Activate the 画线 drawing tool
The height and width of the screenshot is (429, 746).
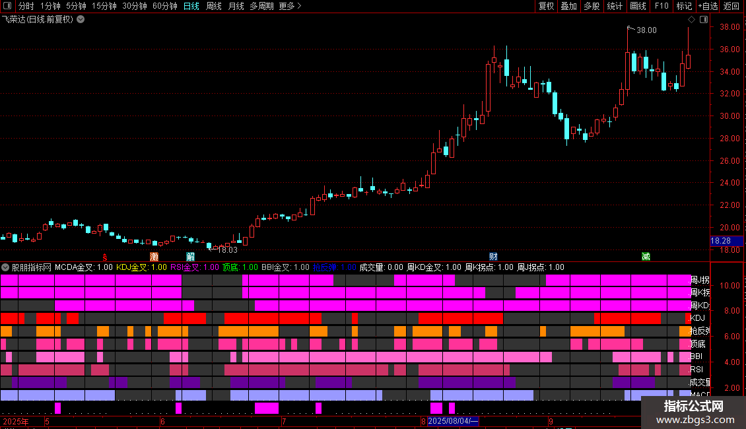click(x=638, y=6)
